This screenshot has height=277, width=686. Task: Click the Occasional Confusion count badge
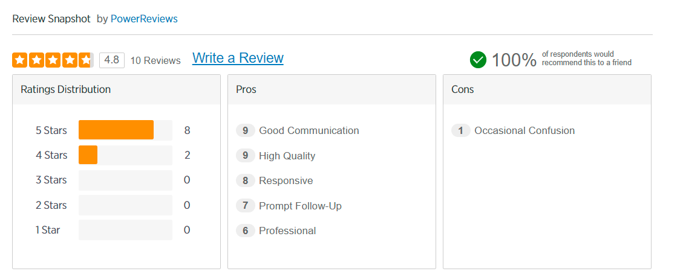coord(460,130)
